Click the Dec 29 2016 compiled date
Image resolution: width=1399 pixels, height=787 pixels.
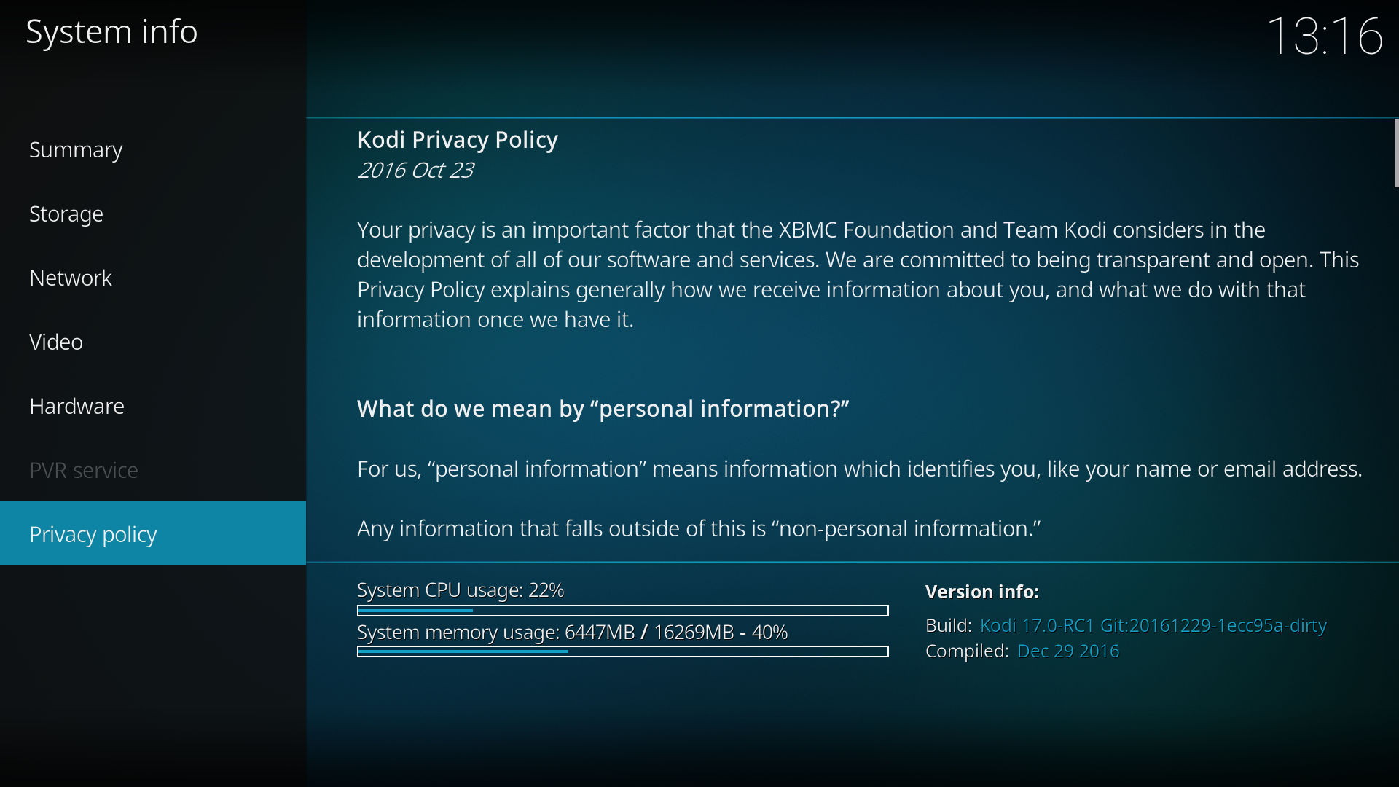click(x=1068, y=651)
